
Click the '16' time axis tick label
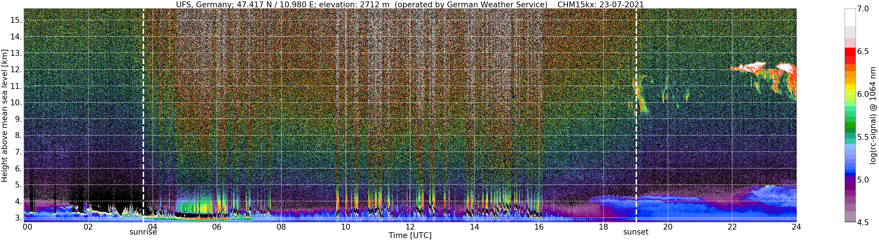[x=539, y=227]
